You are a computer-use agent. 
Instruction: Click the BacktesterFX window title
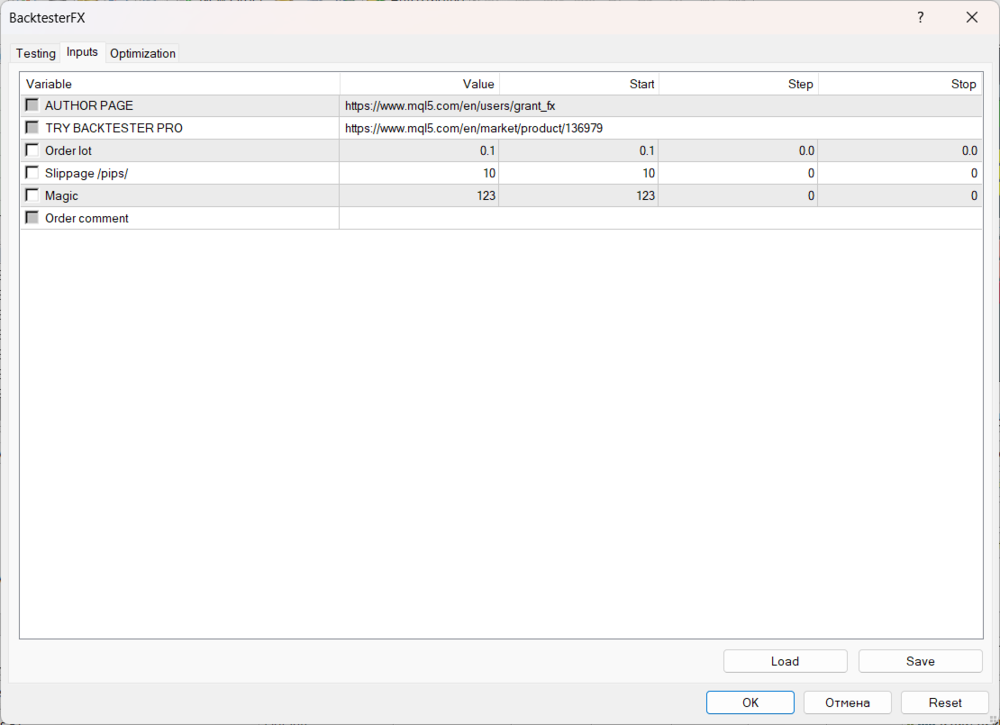coord(47,18)
